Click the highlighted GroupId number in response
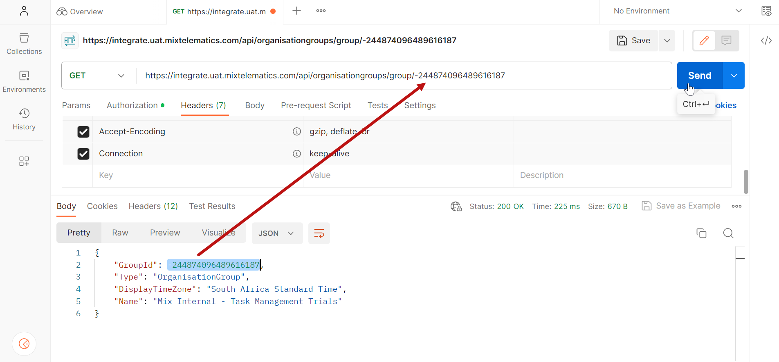 [x=214, y=265]
